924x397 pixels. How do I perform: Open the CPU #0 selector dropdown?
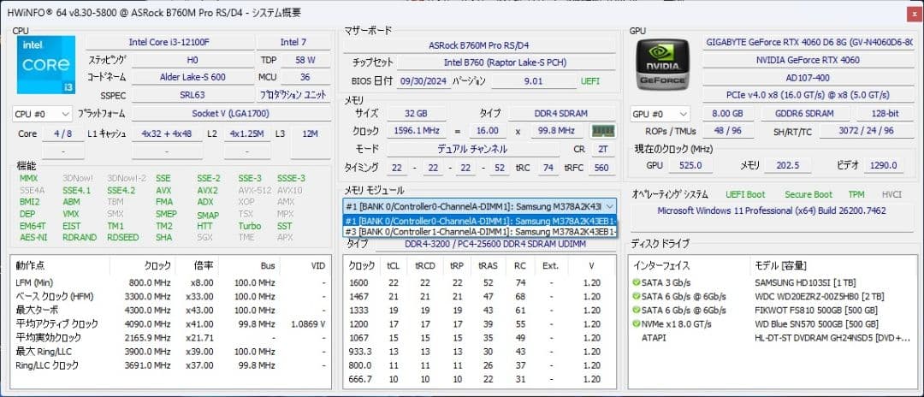pyautogui.click(x=43, y=114)
